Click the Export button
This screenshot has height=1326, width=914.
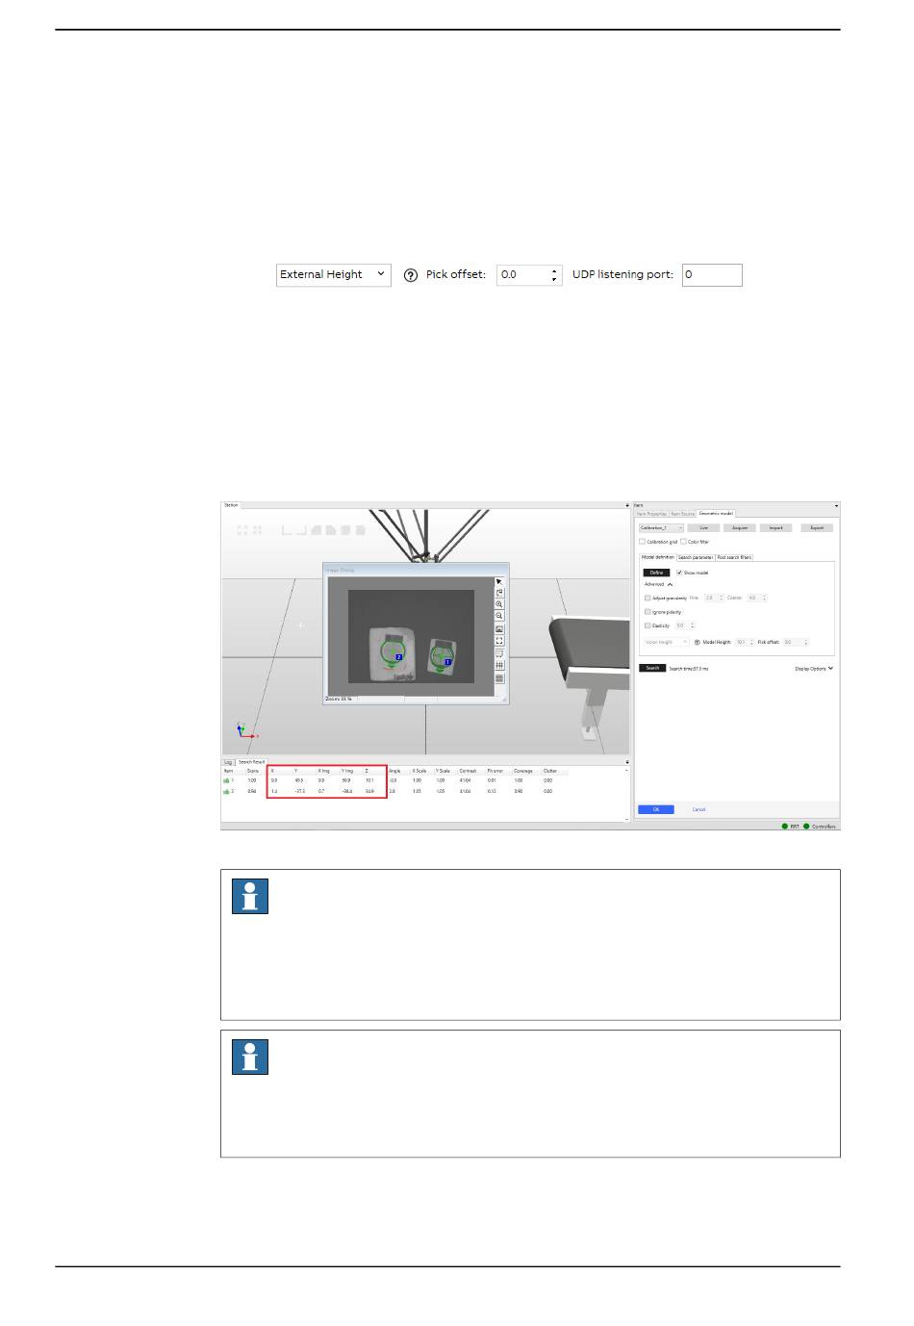tap(817, 528)
